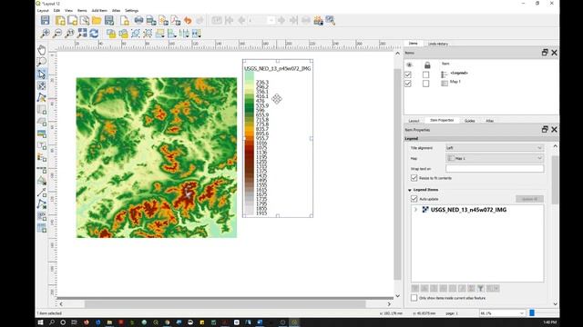Select the Add Arrow tool

coord(42,193)
